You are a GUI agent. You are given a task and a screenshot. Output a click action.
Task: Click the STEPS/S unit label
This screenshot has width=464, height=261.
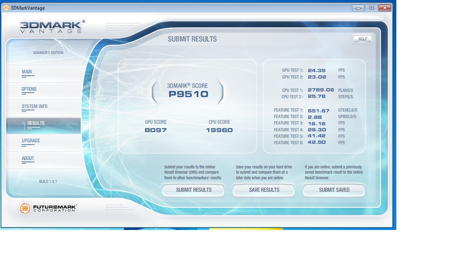point(346,97)
